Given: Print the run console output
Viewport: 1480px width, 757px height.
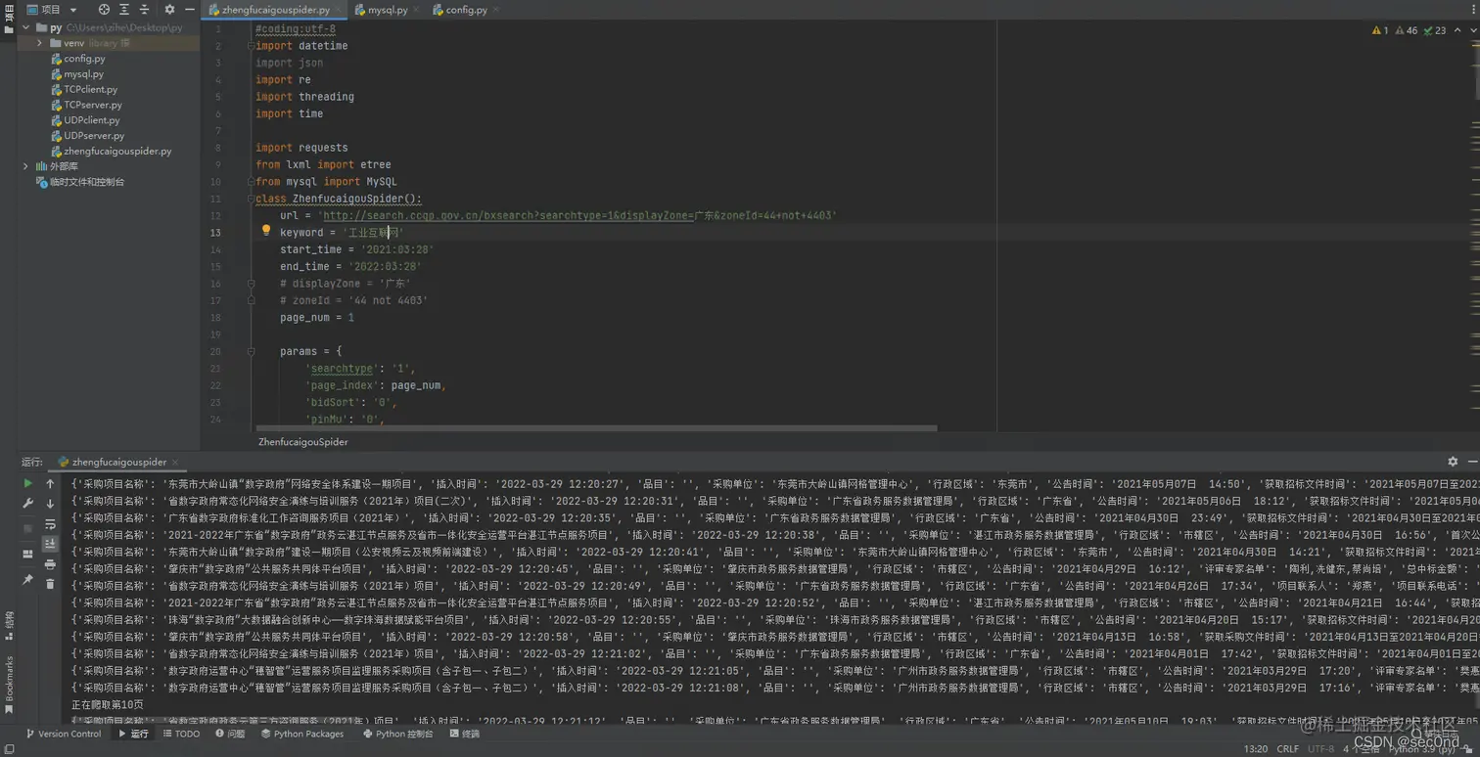Looking at the screenshot, I should pyautogui.click(x=50, y=564).
